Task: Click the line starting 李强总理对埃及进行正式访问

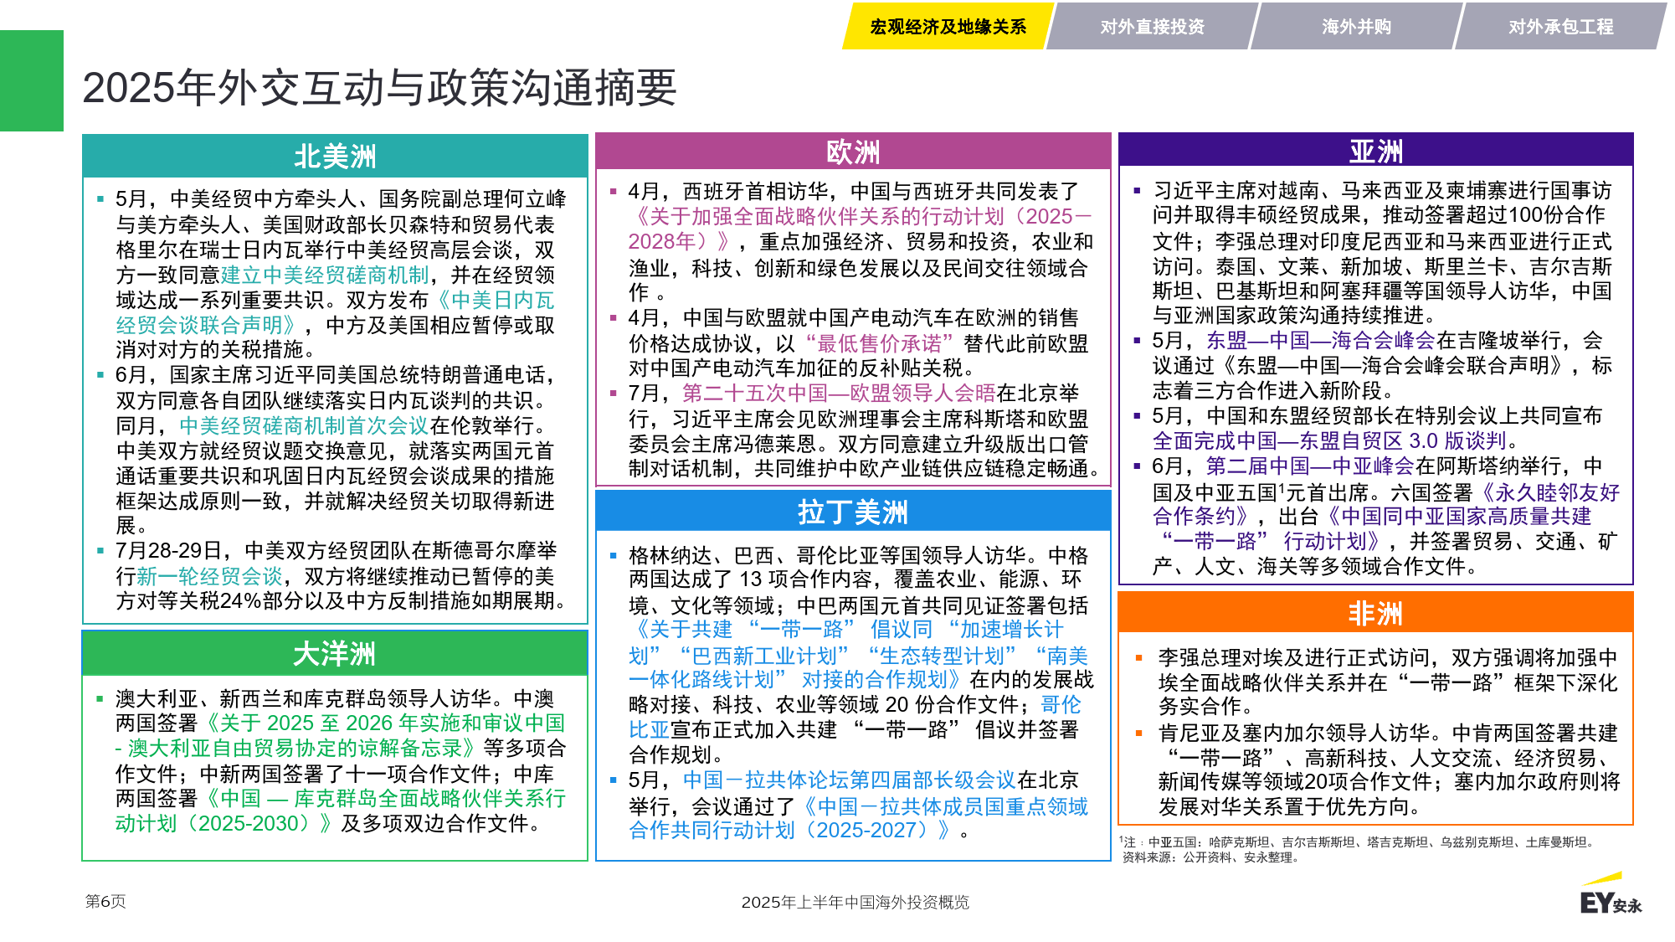Action: coord(1387,657)
